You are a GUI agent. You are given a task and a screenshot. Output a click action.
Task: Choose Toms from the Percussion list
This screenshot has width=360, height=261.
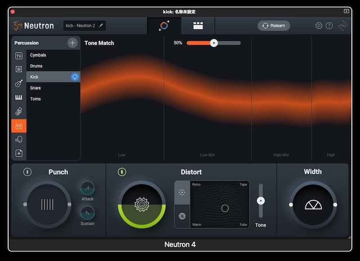pos(53,99)
